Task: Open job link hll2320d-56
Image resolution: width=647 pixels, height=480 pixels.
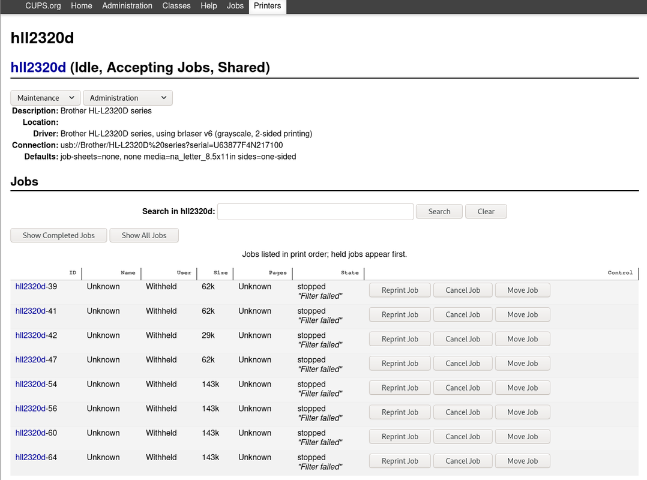Action: (x=31, y=408)
